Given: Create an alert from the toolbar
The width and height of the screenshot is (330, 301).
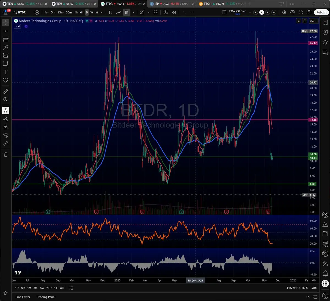Looking at the screenshot, I should click(x=166, y=12).
